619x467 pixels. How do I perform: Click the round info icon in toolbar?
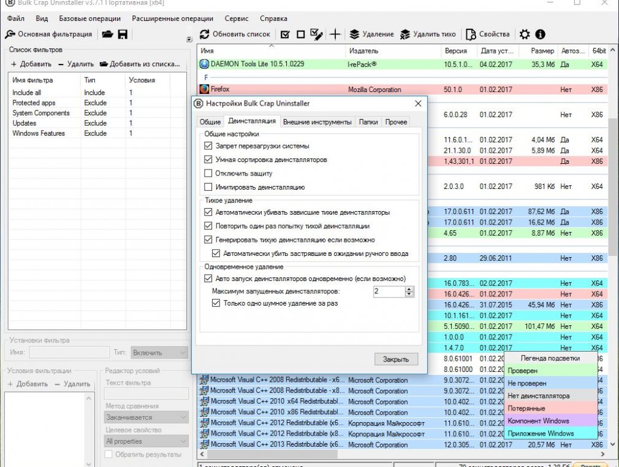pyautogui.click(x=540, y=34)
